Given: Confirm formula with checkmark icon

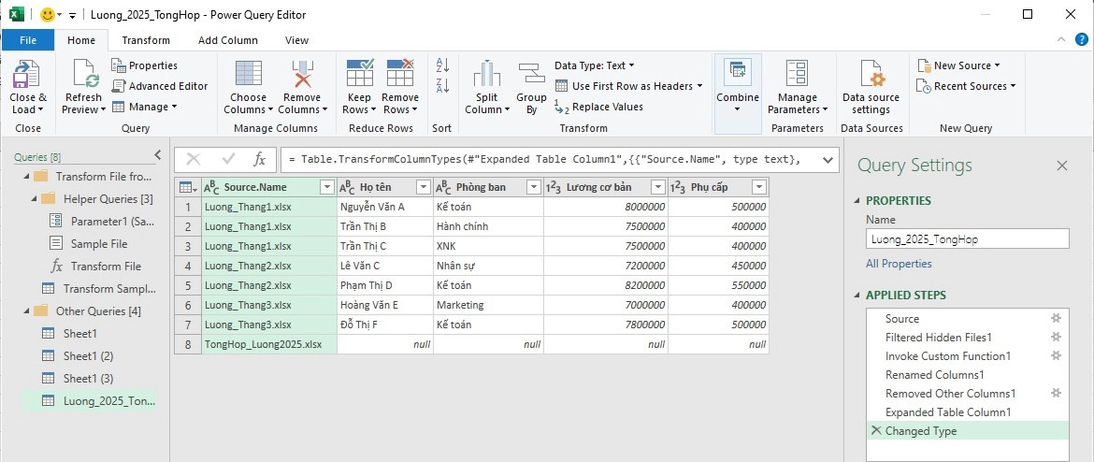Looking at the screenshot, I should (x=228, y=160).
